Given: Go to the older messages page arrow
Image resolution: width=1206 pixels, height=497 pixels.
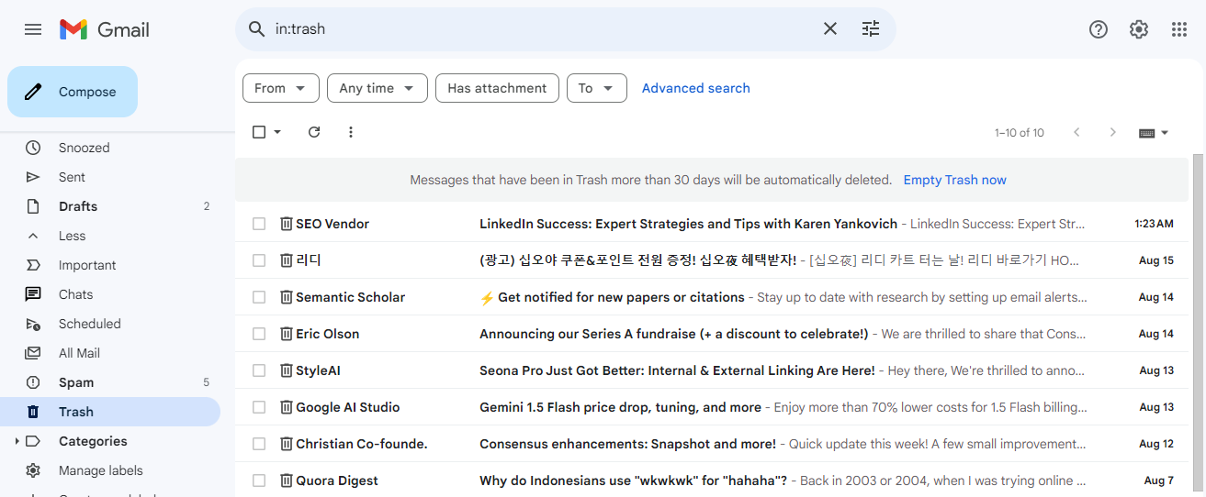Looking at the screenshot, I should tap(1113, 132).
